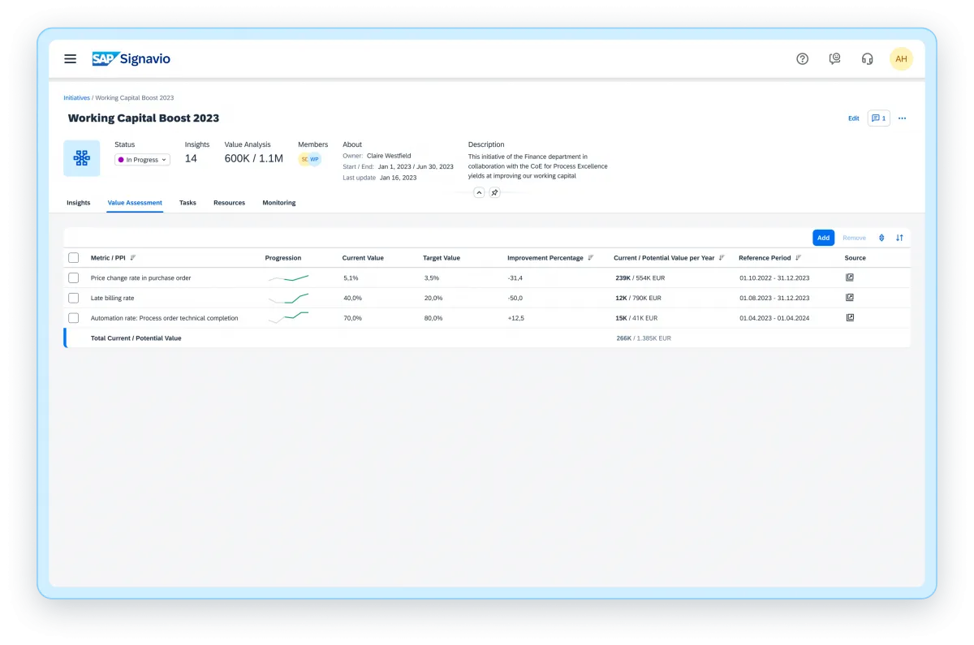Image resolution: width=974 pixels, height=645 pixels.
Task: Sort by Current / Potential Value per Year icon
Action: point(722,258)
